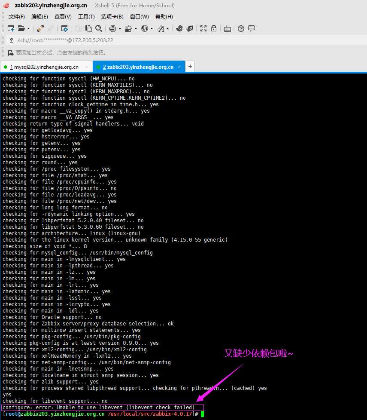Click the Open session folder icon

coord(21,28)
